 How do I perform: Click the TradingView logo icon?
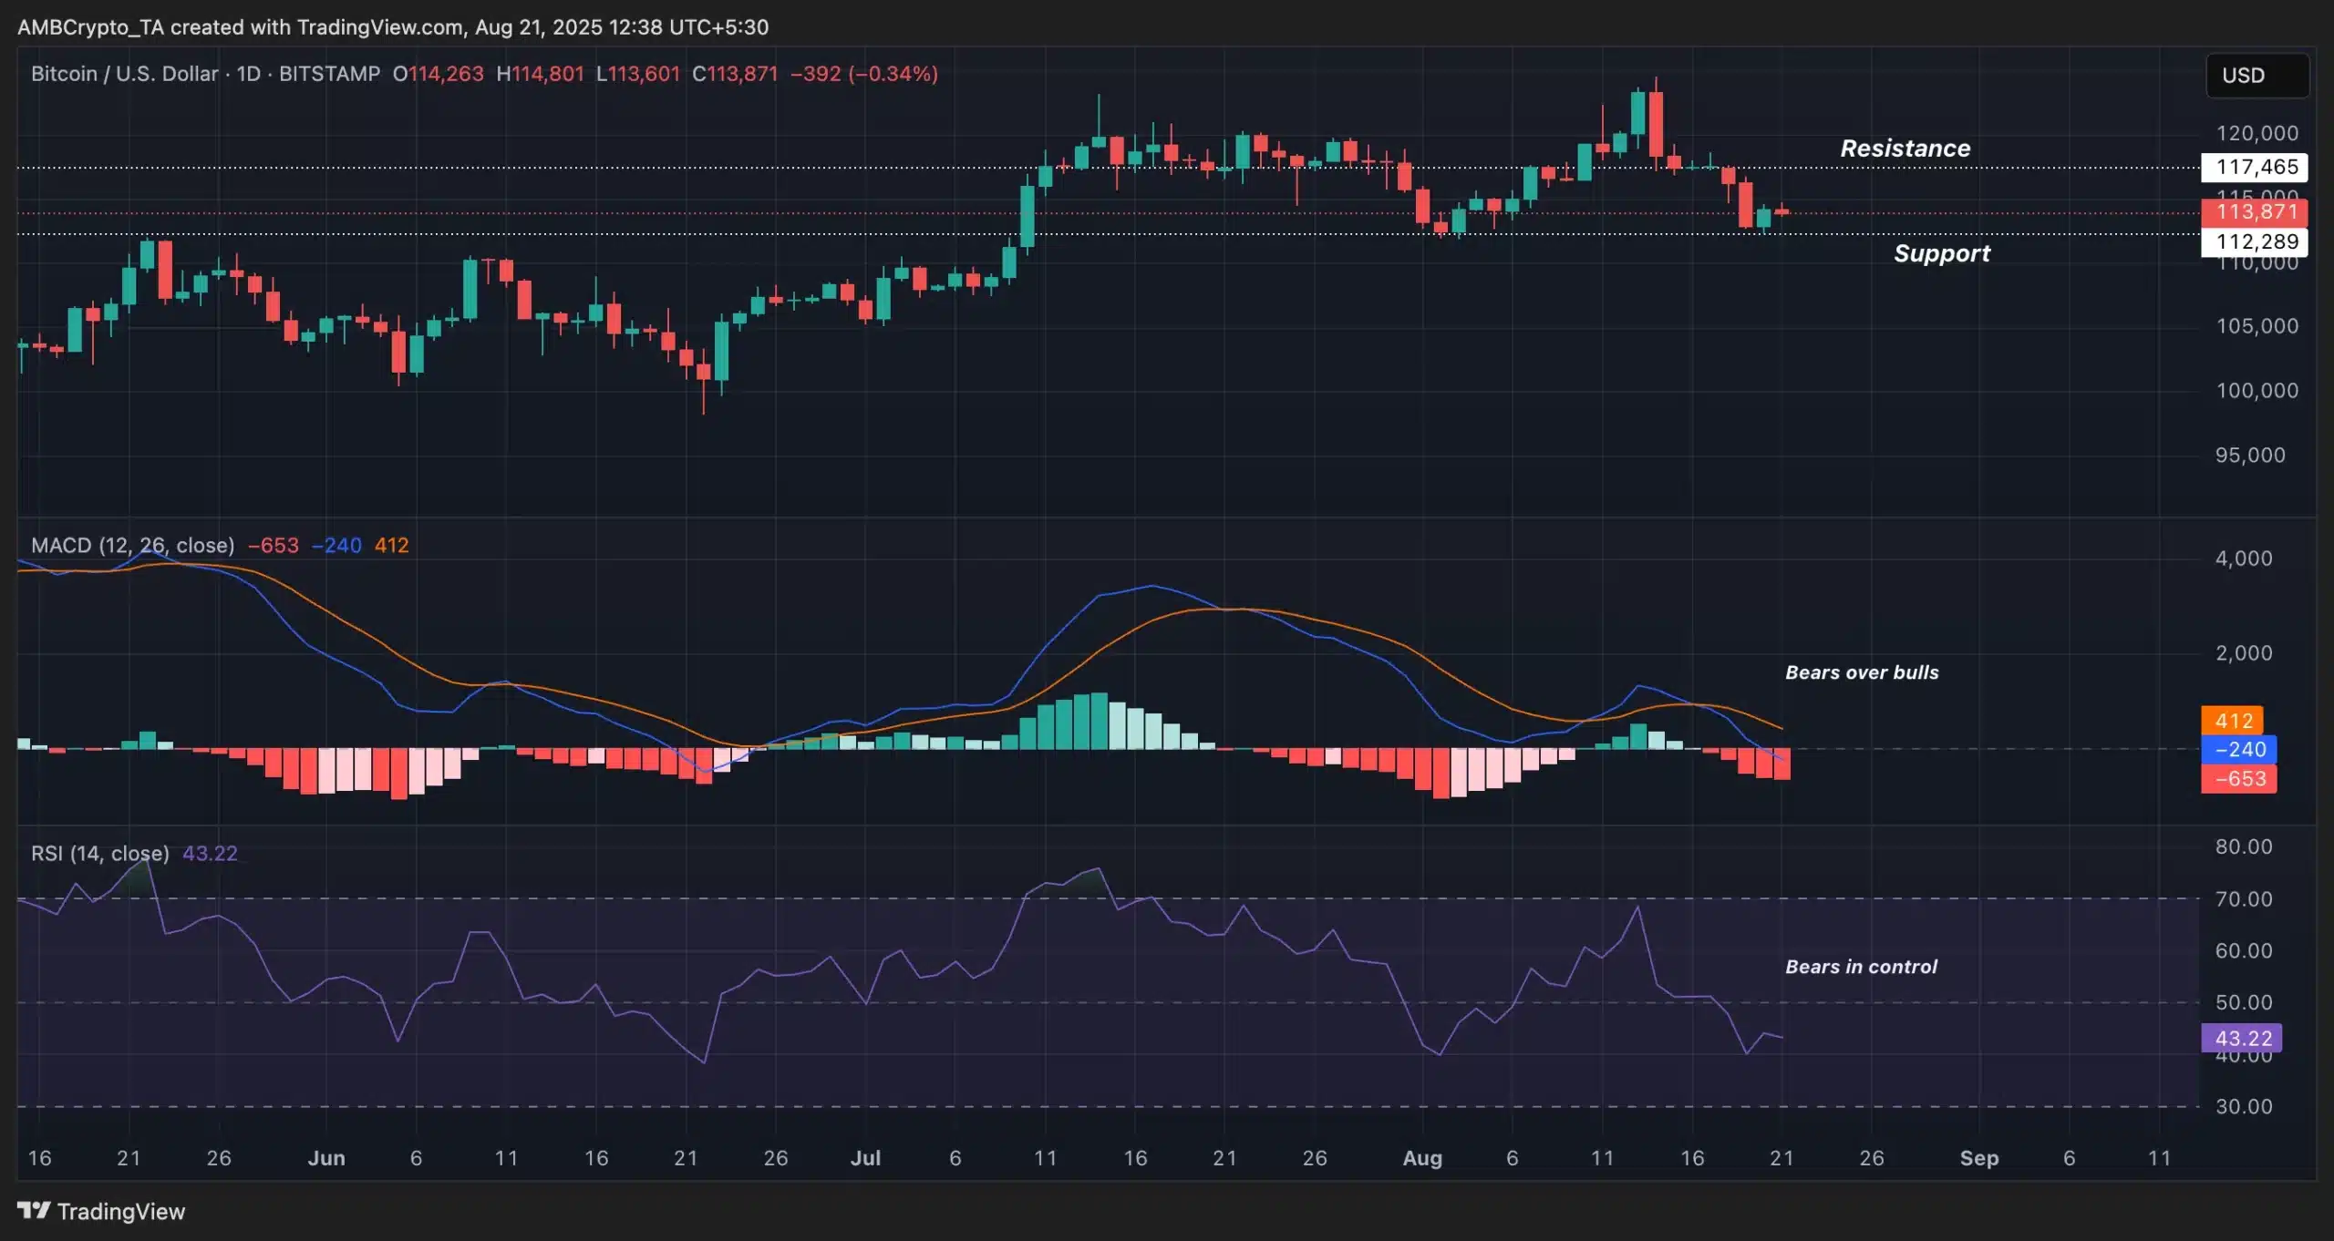click(x=34, y=1210)
